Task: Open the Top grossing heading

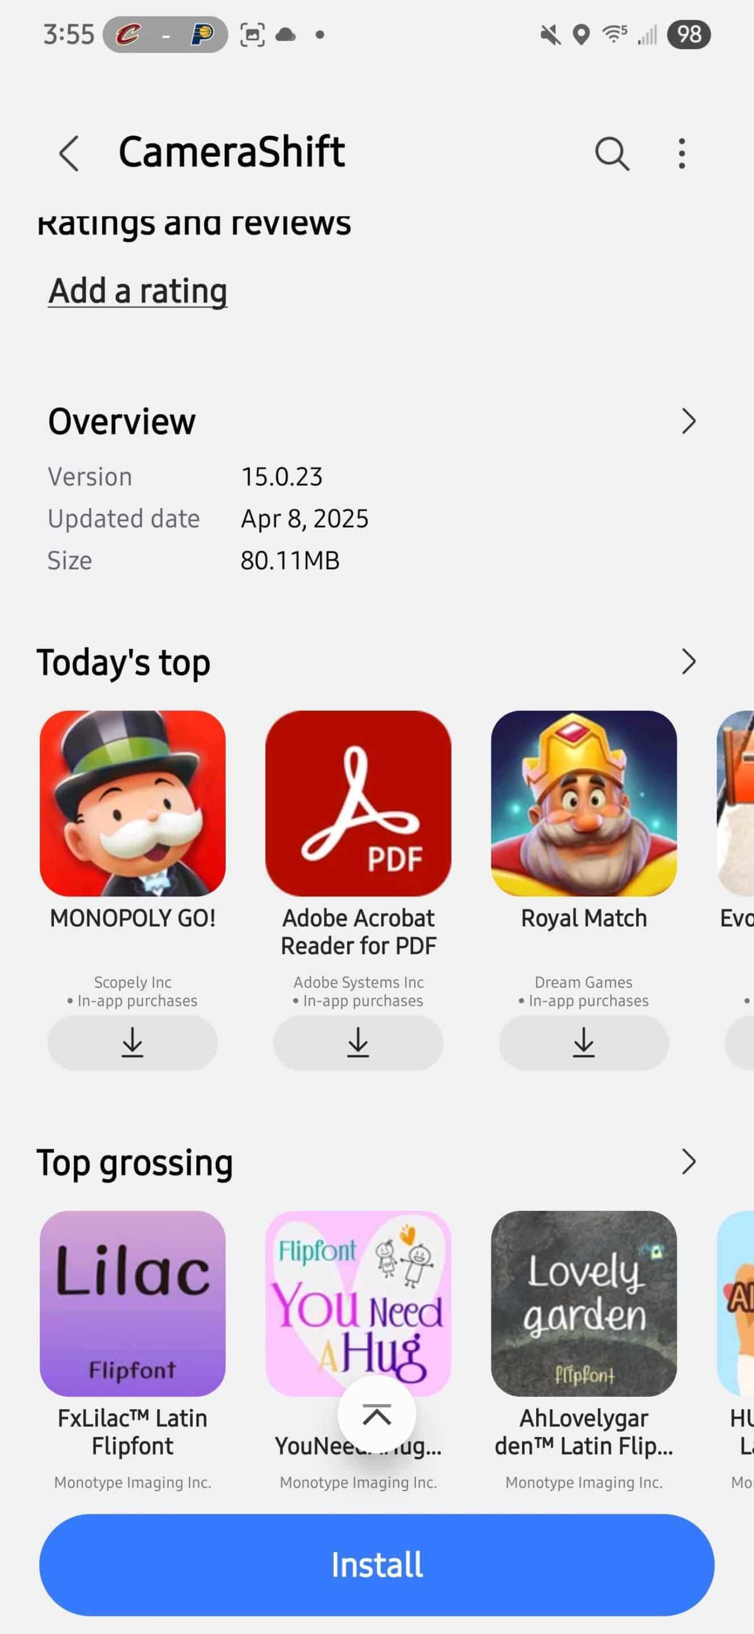Action: pos(134,1163)
